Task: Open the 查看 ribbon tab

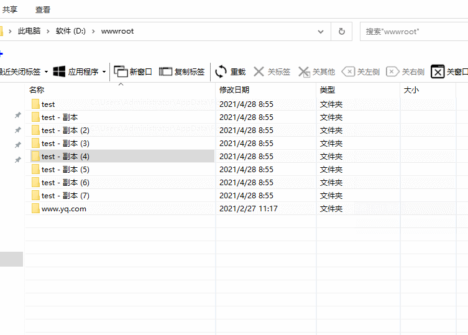Action: (43, 9)
